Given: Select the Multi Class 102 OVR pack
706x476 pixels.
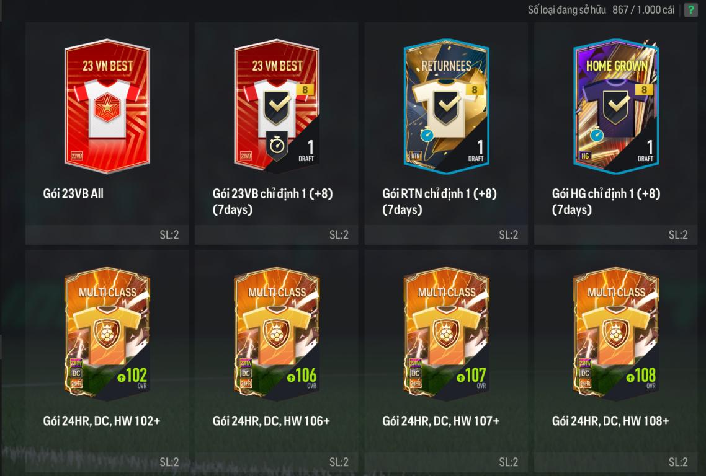Looking at the screenshot, I should pyautogui.click(x=107, y=333).
